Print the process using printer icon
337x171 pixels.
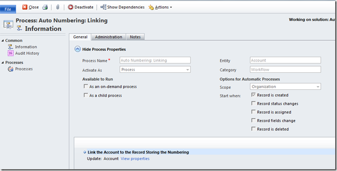[45, 7]
